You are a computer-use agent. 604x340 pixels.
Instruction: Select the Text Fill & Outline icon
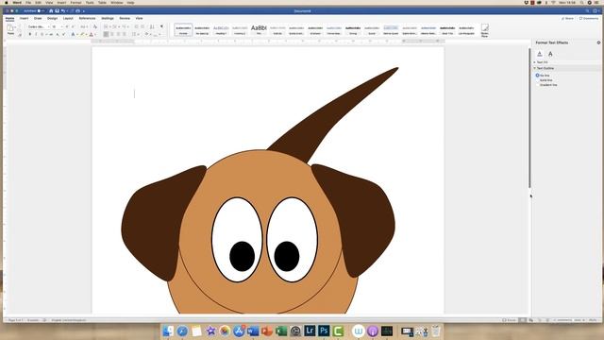540,54
